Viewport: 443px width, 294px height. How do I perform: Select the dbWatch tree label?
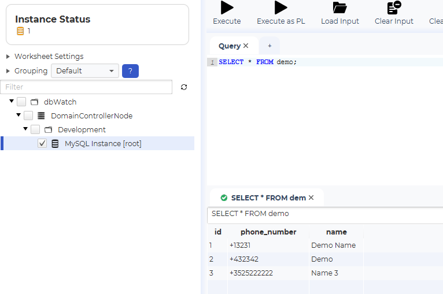(60, 102)
